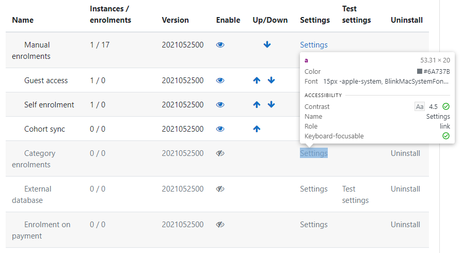
Task: Move Self enrolment down with arrow
Action: coord(271,104)
